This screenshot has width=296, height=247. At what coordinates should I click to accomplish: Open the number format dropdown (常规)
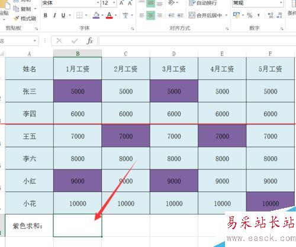click(281, 3)
